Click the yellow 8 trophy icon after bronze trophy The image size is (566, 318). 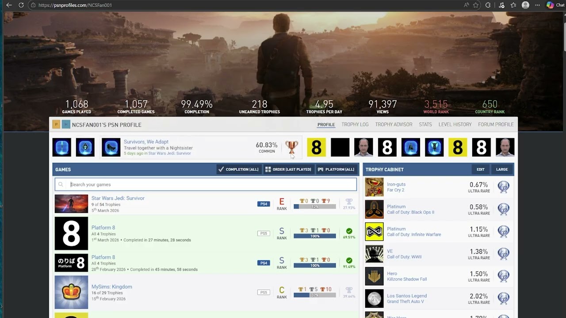(316, 147)
